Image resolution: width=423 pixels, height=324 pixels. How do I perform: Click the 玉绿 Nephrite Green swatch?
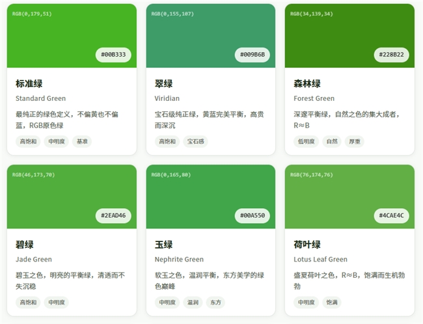click(x=211, y=196)
